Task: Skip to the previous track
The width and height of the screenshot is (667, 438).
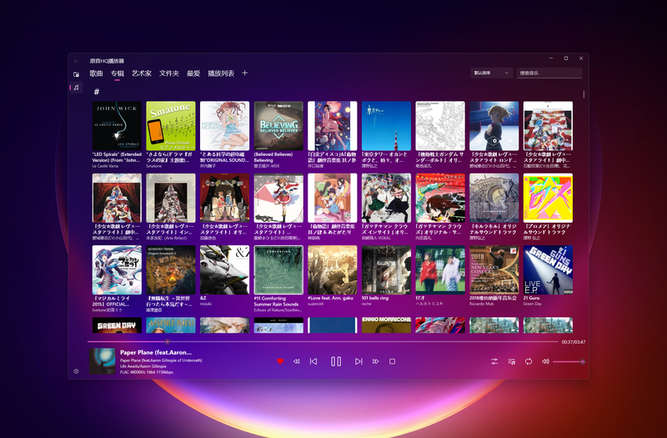Action: pos(313,361)
